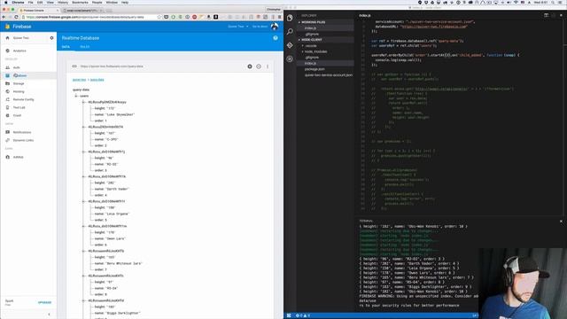Collapse the WORKING FILES section

pyautogui.click(x=312, y=22)
